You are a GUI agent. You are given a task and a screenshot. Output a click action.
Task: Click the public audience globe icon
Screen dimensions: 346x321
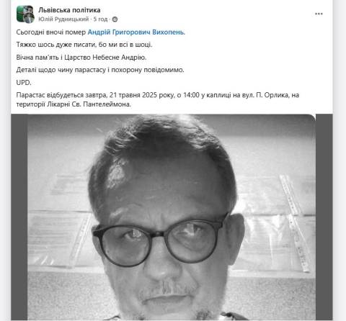pos(115,19)
